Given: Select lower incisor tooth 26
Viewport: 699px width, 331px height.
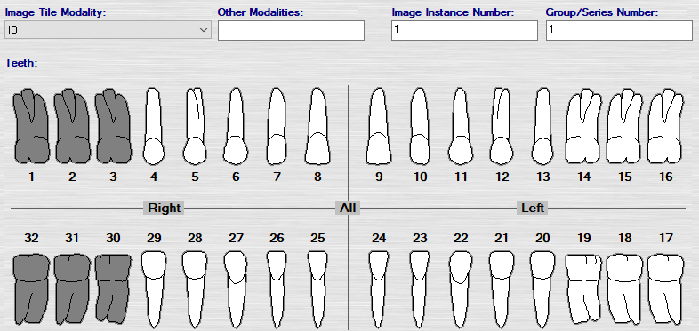Looking at the screenshot, I should click(277, 290).
